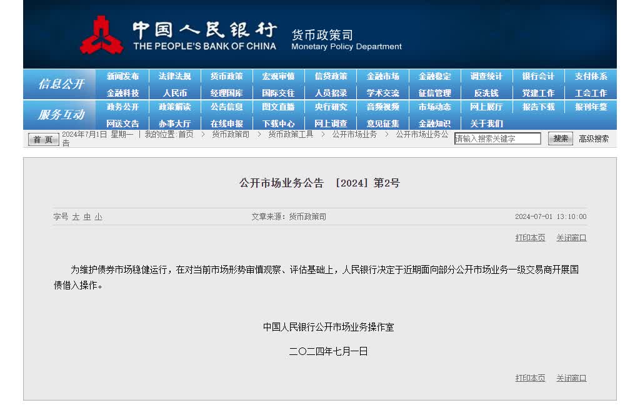Screen dimensions: 630x413
Task: Click bottom 打印本页 print link
Action: [531, 378]
